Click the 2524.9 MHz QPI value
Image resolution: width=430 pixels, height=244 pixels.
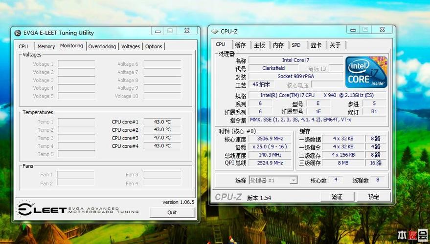[x=270, y=163]
